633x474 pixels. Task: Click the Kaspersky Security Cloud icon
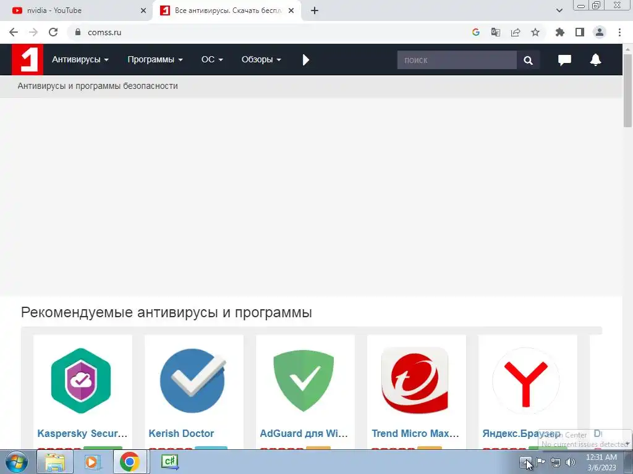click(81, 380)
